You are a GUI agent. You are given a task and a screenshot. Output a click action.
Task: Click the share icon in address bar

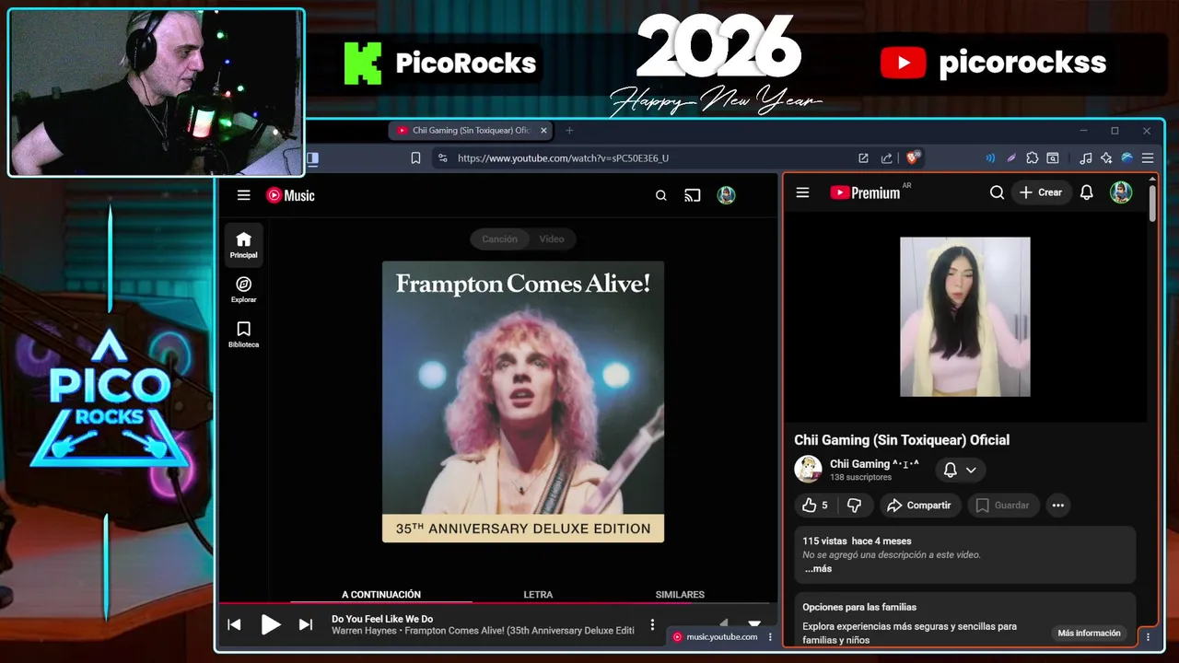point(886,158)
